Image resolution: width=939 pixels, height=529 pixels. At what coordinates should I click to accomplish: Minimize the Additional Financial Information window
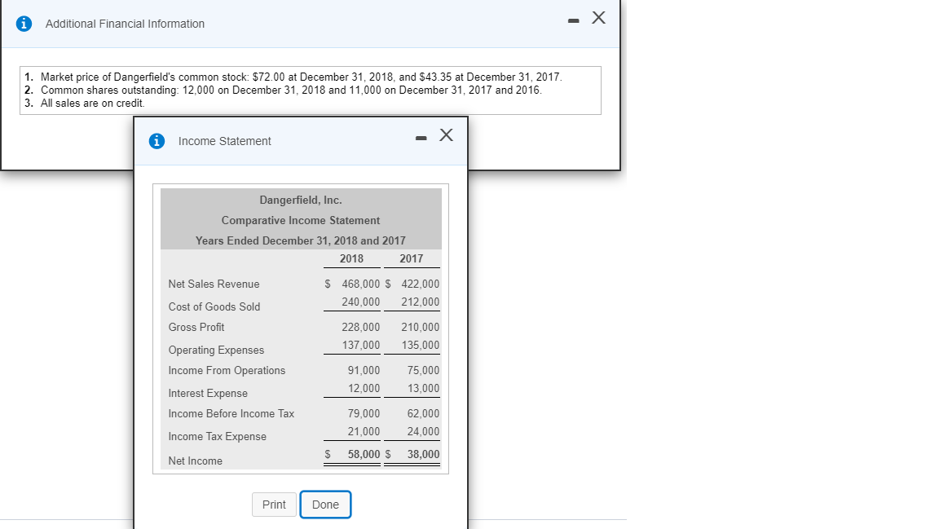point(574,21)
